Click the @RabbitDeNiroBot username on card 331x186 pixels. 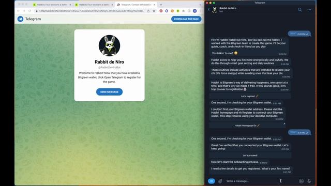pos(109,68)
